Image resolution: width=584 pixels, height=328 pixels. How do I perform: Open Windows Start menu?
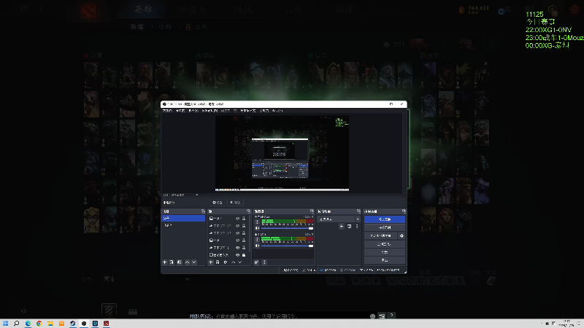[x=6, y=324]
